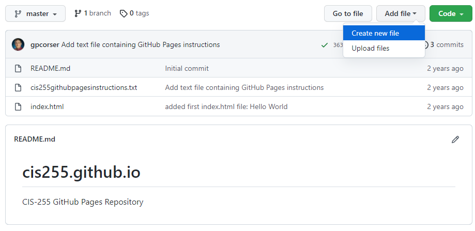Screen dimensions: 475x231
Task: Choose Upload files from the menu
Action: (x=371, y=49)
